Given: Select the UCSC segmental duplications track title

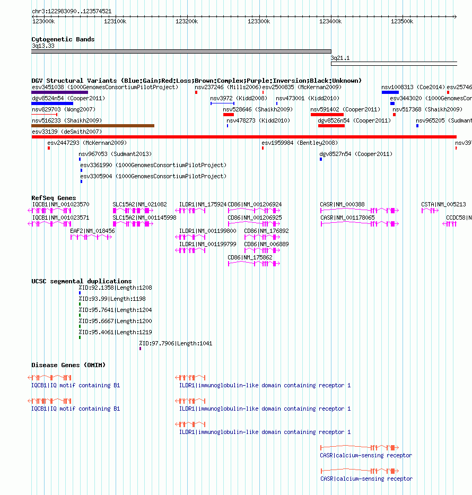Looking at the screenshot, I should (x=81, y=281).
